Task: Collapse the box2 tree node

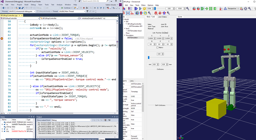Action: (x=125, y=28)
